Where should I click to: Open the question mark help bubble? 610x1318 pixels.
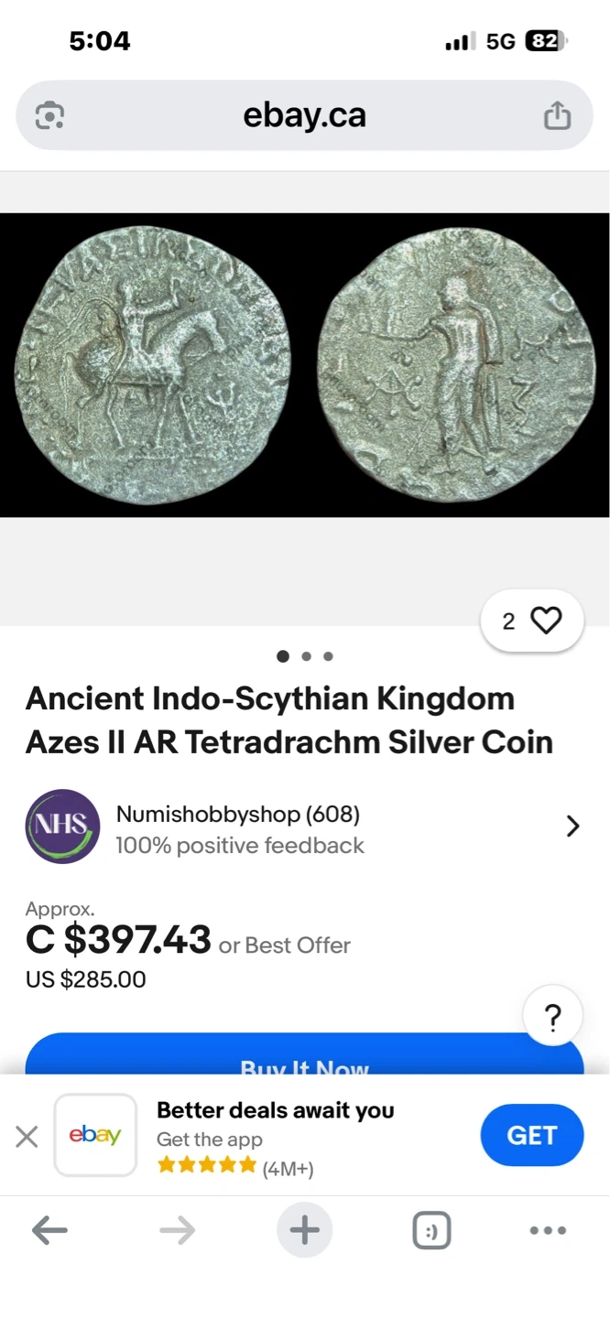point(552,1017)
